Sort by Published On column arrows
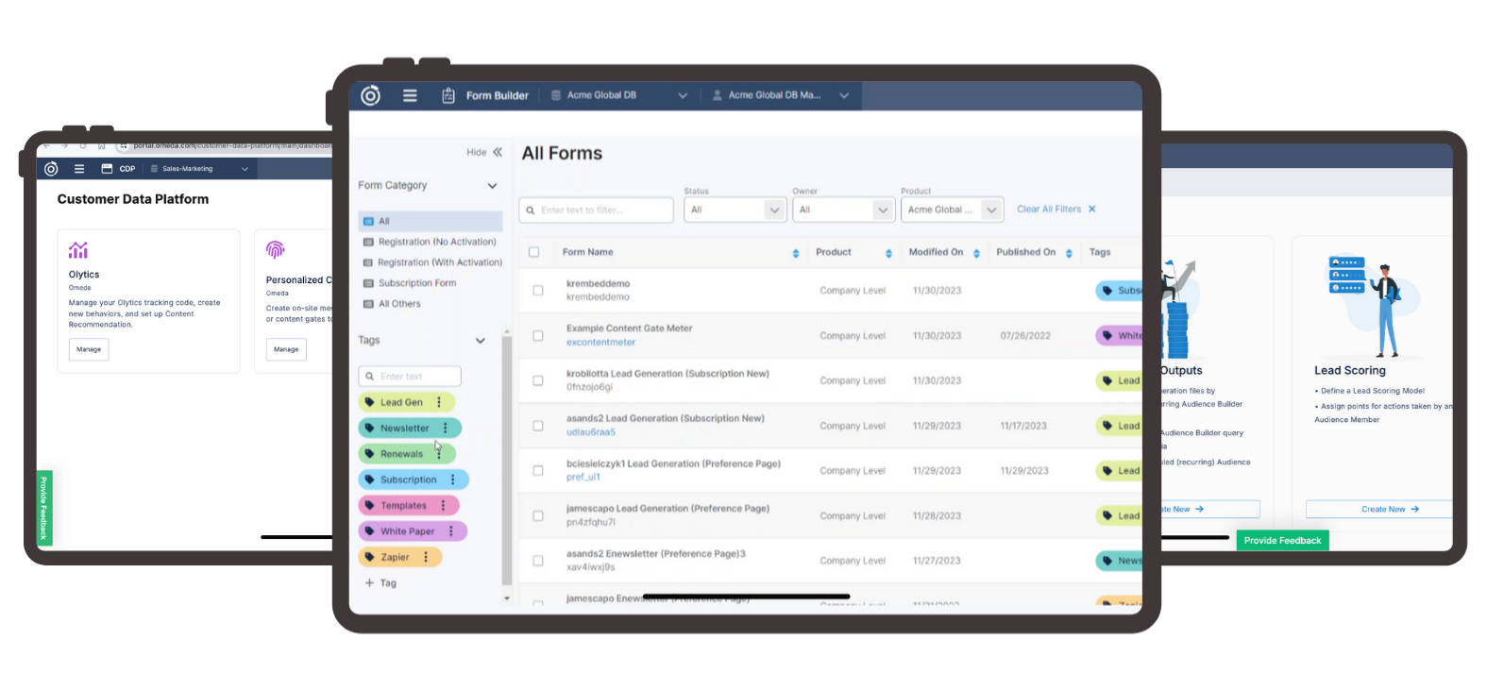 [x=1069, y=253]
